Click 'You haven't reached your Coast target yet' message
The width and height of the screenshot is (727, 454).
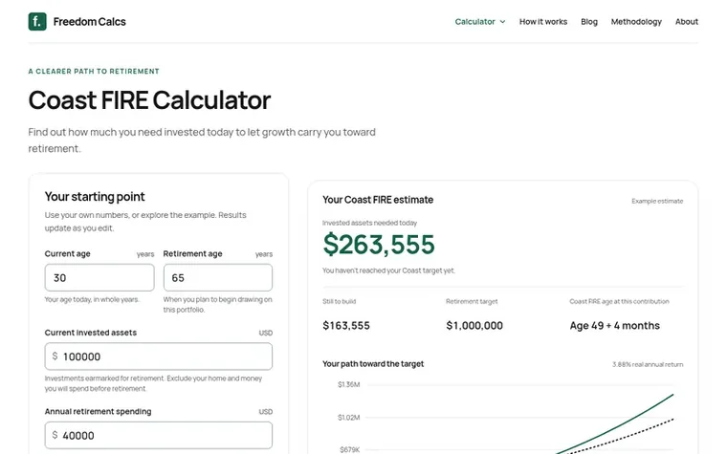click(x=388, y=270)
